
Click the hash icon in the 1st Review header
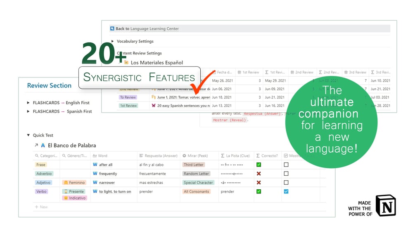coord(239,72)
